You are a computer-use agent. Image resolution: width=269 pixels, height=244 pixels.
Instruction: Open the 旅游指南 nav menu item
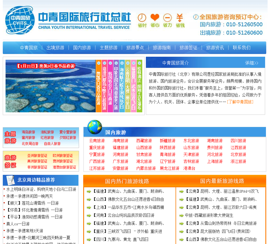pos(162,48)
